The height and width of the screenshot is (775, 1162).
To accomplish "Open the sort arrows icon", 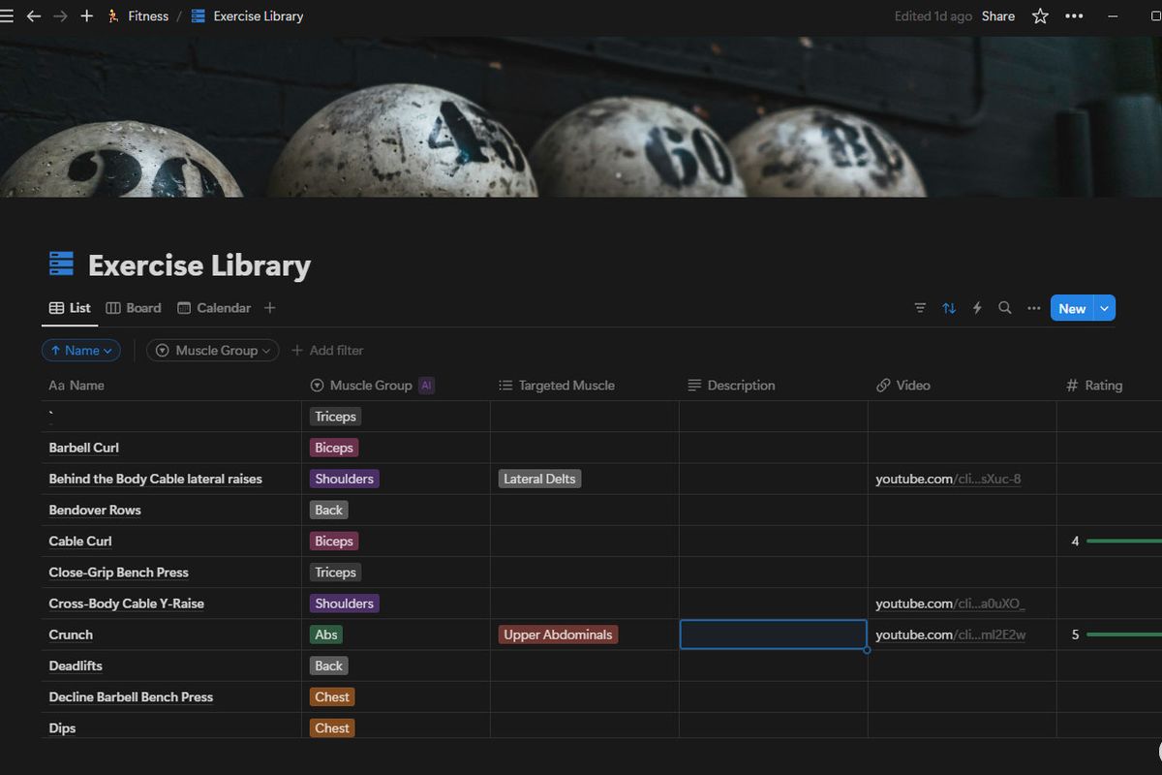I will [x=949, y=308].
